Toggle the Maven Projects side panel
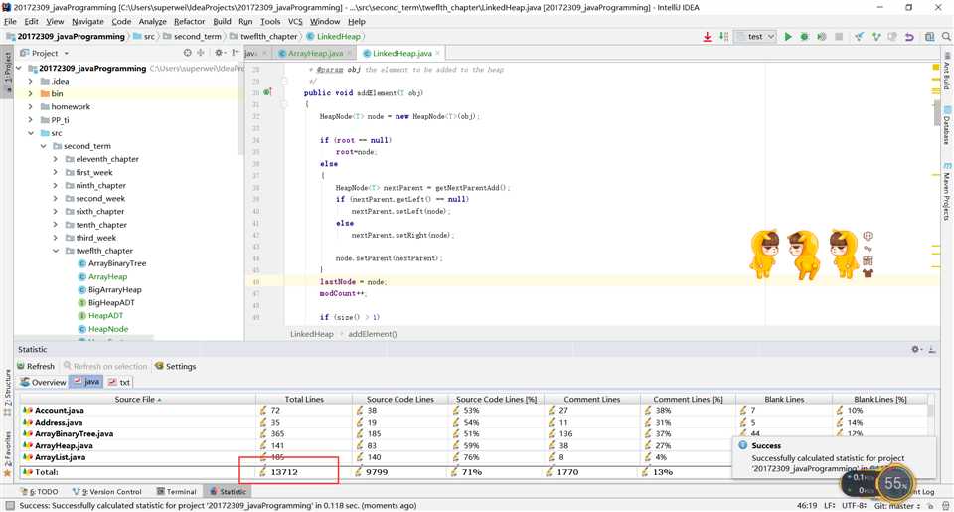 (947, 191)
